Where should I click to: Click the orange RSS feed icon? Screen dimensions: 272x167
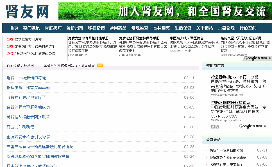coord(100,65)
